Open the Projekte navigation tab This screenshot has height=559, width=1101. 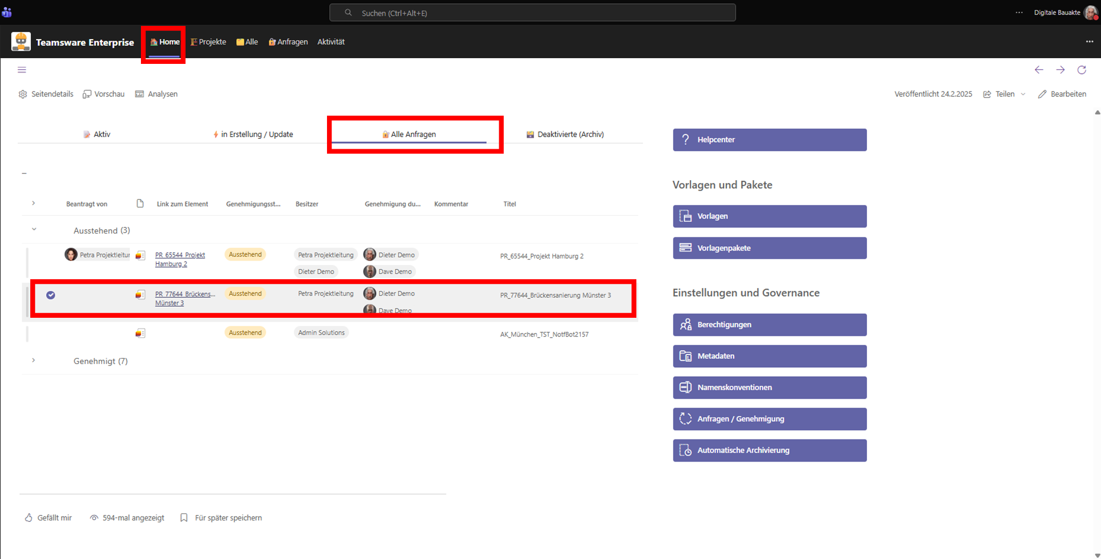tap(208, 42)
